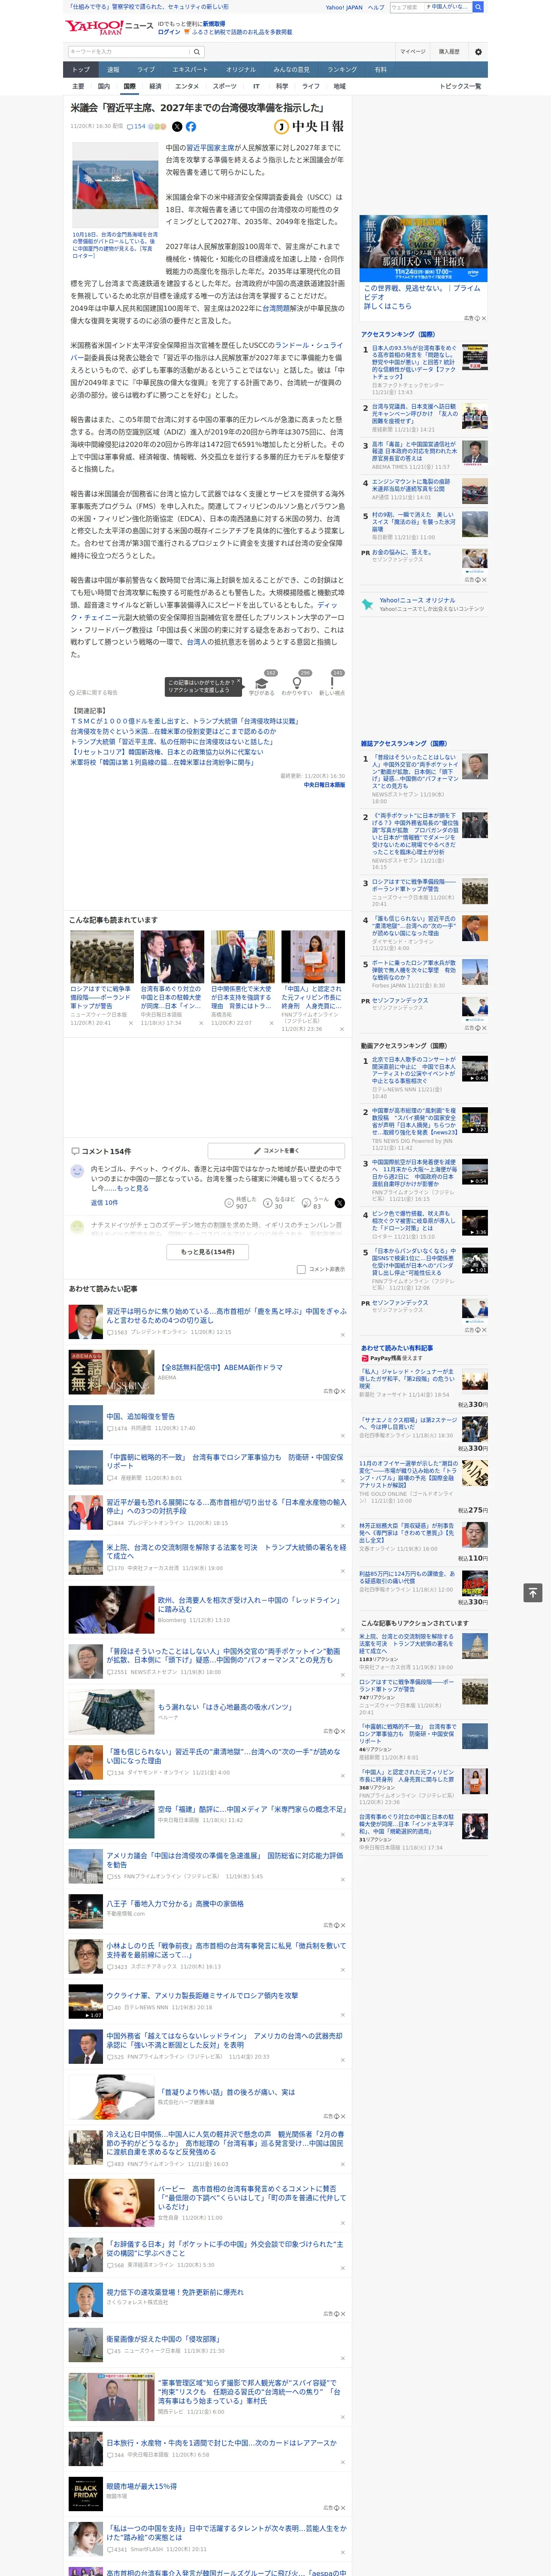Viewport: 551px width, 2576px height.
Task: Click the 共感した reaction on first comment
Action: point(241,1203)
